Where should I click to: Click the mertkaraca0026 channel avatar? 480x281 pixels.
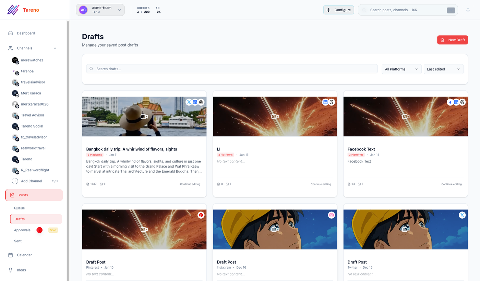click(15, 104)
